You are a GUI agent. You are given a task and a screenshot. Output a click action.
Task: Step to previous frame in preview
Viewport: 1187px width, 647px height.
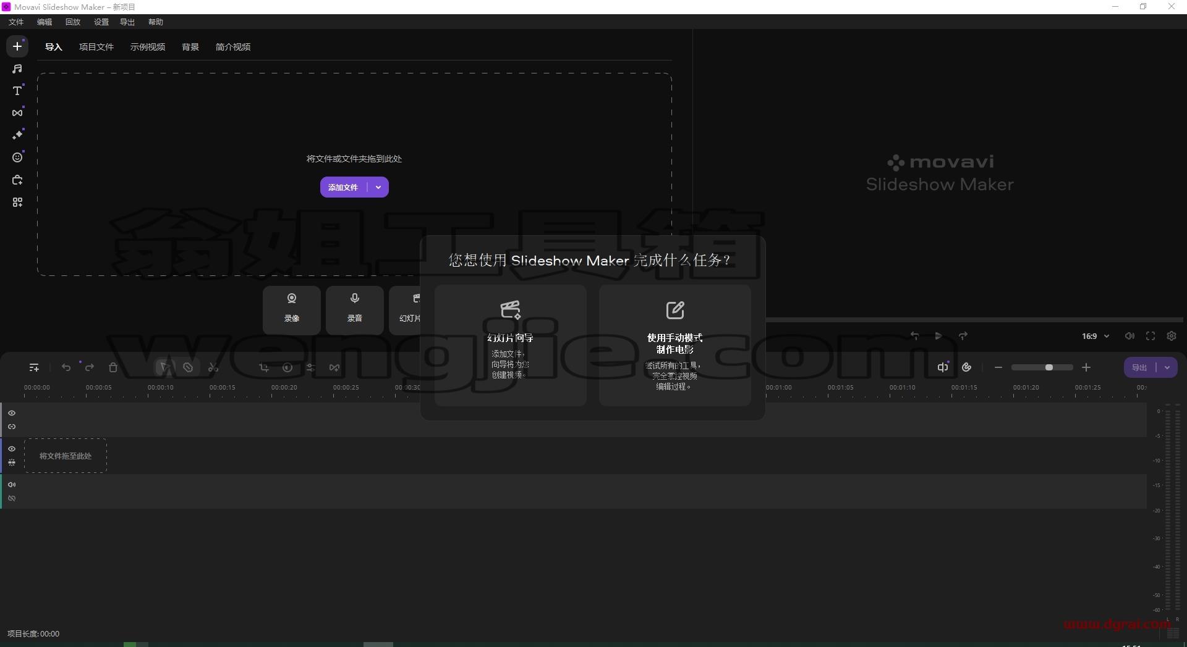(914, 336)
